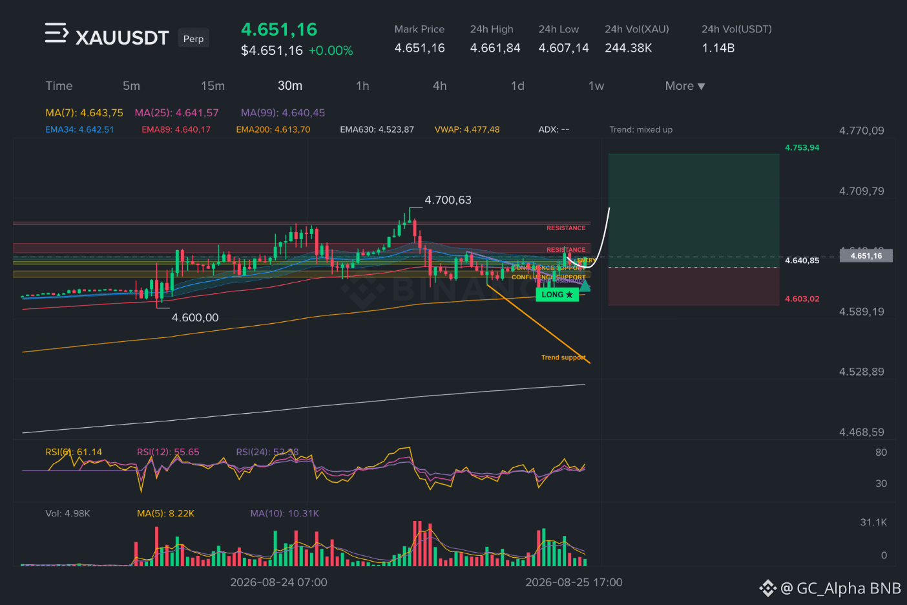Click the 4.600,00 low price marker
The image size is (907, 605).
(x=195, y=317)
